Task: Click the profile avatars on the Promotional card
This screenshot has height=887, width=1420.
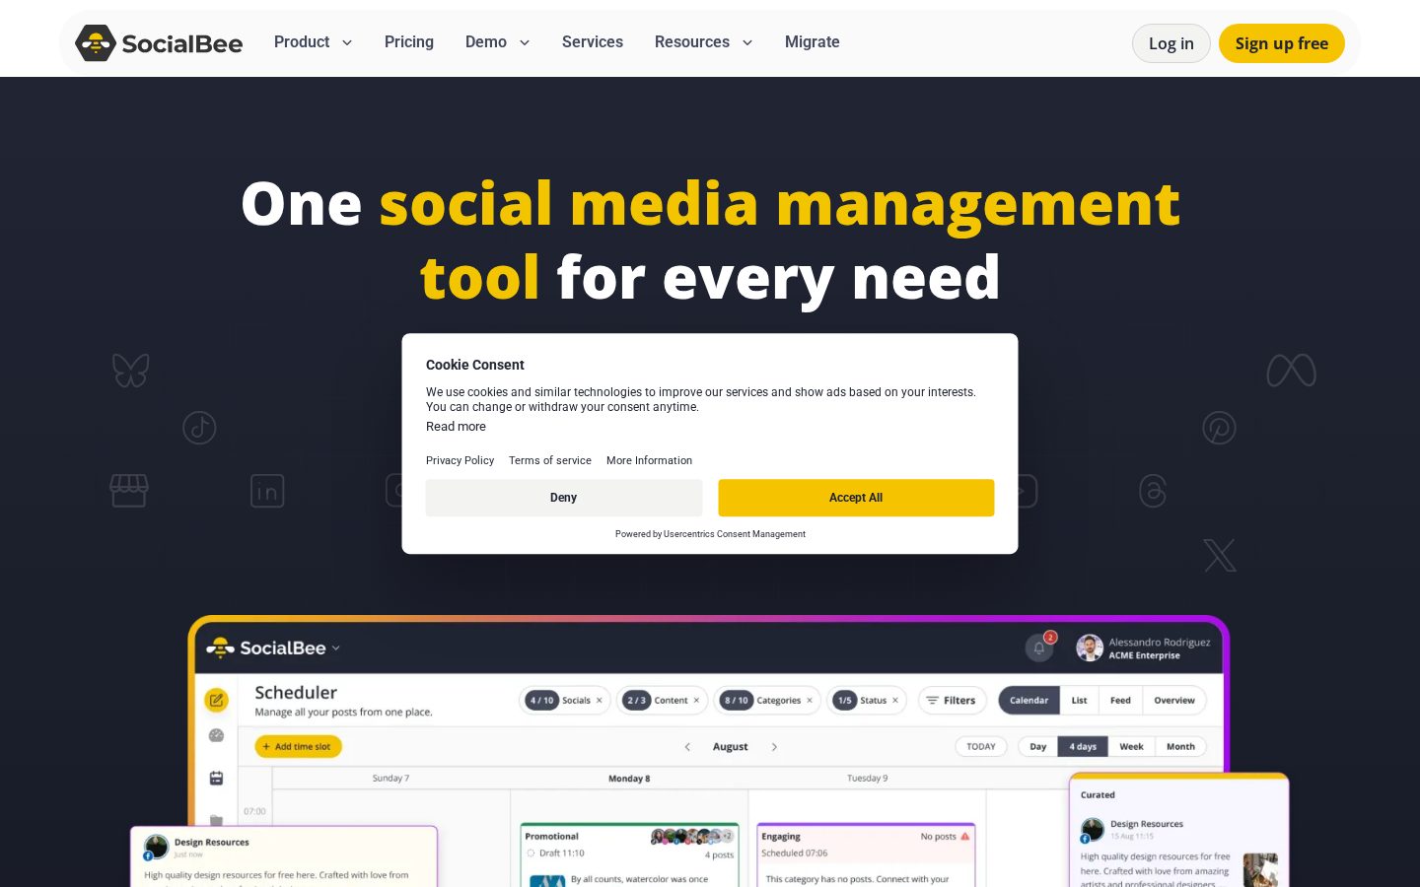Action: [x=692, y=836]
